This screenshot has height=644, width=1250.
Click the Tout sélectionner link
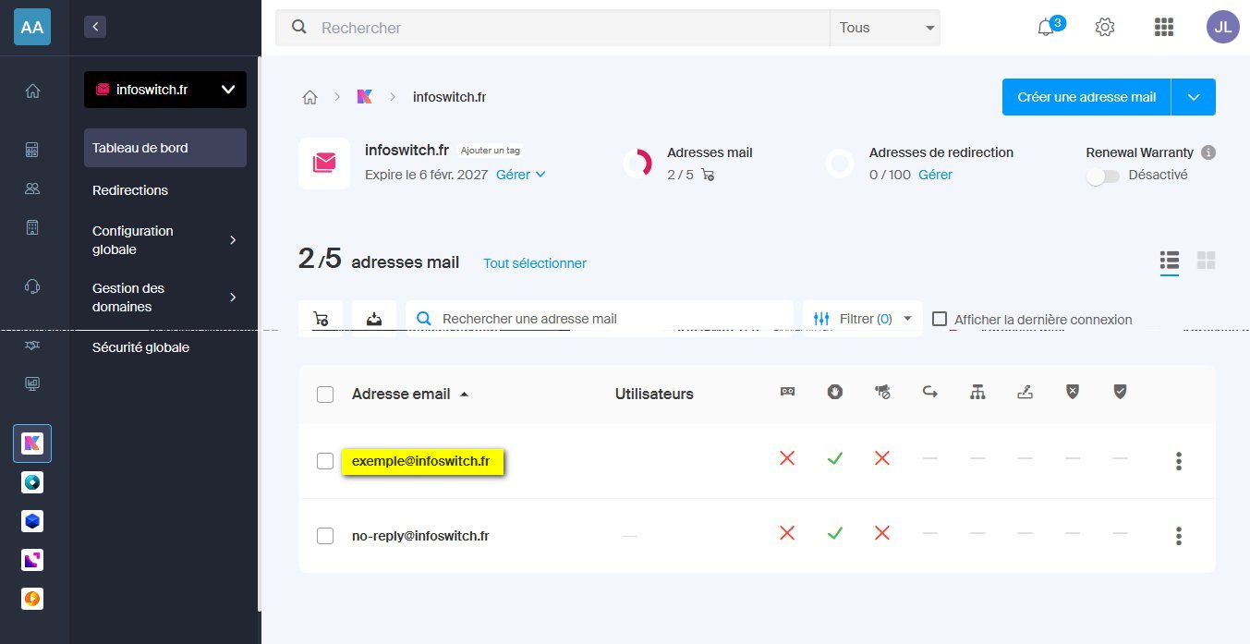pyautogui.click(x=534, y=263)
